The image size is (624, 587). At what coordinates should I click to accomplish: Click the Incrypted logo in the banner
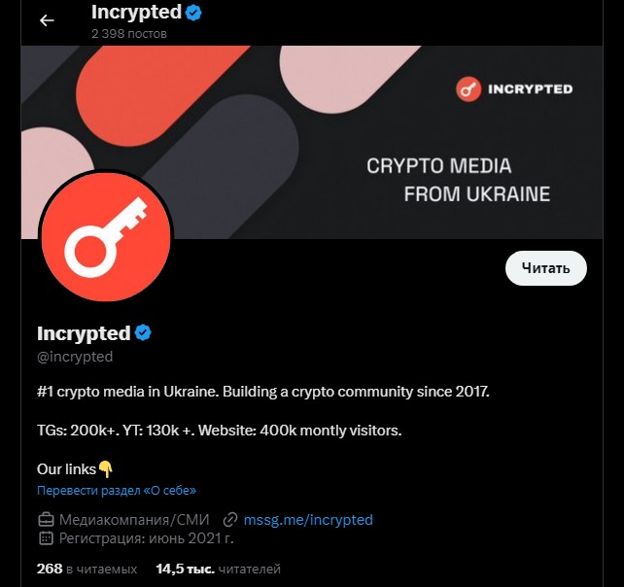pyautogui.click(x=514, y=89)
